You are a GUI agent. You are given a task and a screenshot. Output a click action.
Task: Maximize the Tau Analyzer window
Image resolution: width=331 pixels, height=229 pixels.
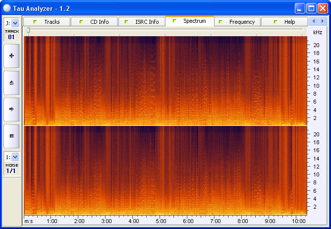[312, 8]
